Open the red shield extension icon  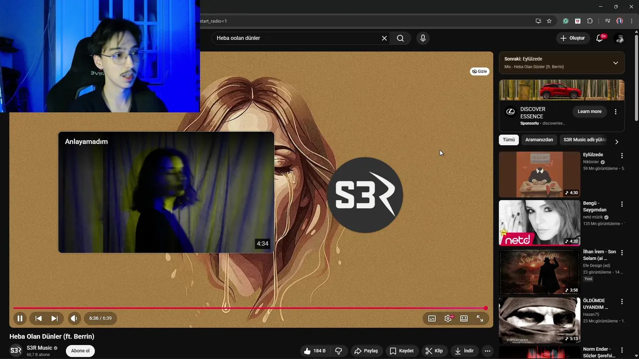coord(578,21)
